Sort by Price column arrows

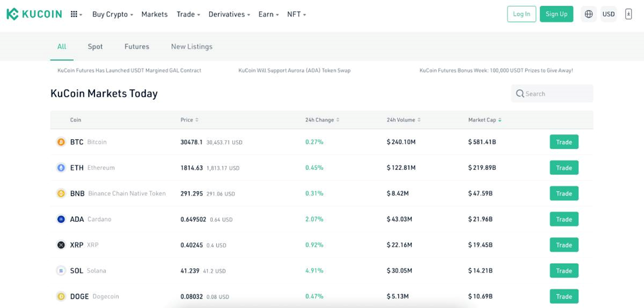pyautogui.click(x=197, y=120)
